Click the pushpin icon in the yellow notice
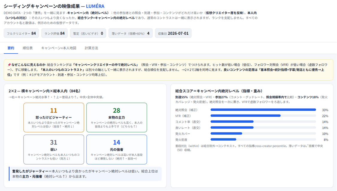337x191 pixels. [9, 64]
